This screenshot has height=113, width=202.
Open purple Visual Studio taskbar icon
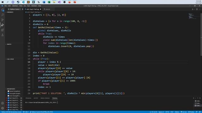pos(59,2)
